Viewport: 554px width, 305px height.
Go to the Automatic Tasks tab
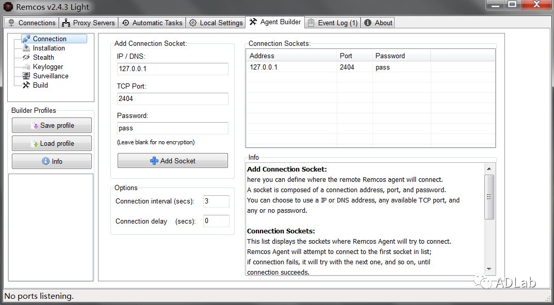[x=152, y=23]
